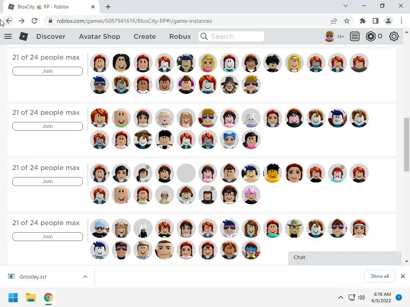Viewport: 410px width, 307px height.
Task: Show hidden system tray icons
Action: click(x=341, y=297)
